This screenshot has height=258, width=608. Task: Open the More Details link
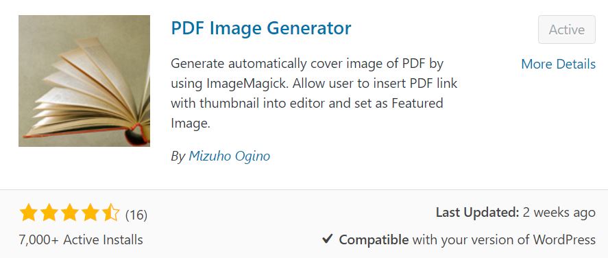(x=559, y=64)
